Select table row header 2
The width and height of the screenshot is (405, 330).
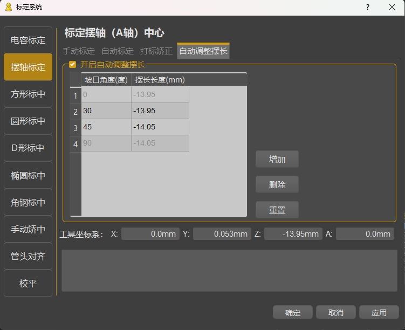(x=75, y=112)
